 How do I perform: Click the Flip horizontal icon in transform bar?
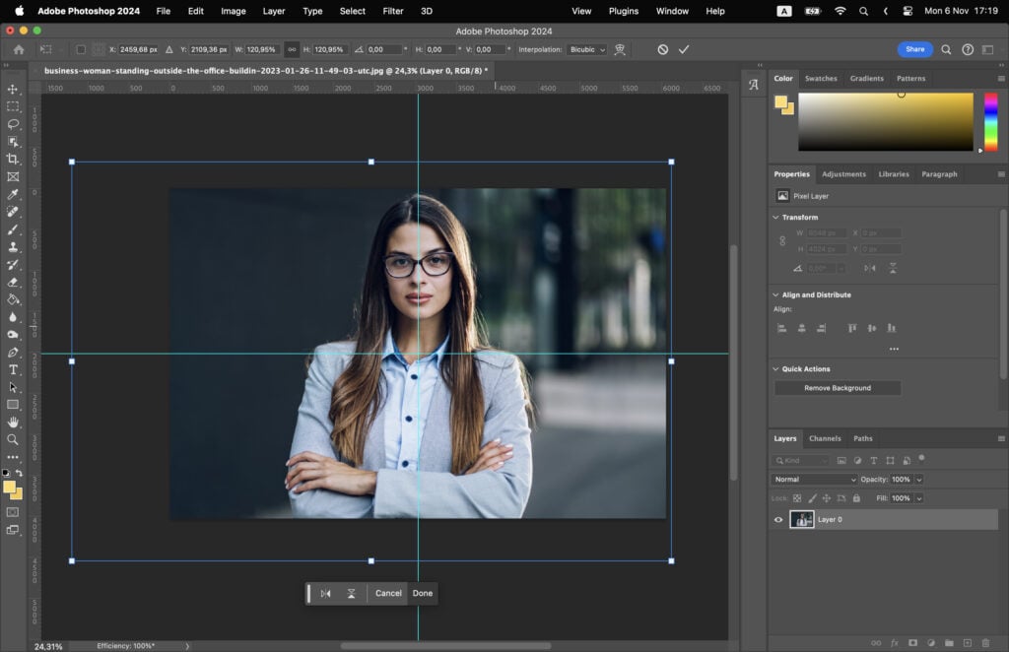[325, 593]
